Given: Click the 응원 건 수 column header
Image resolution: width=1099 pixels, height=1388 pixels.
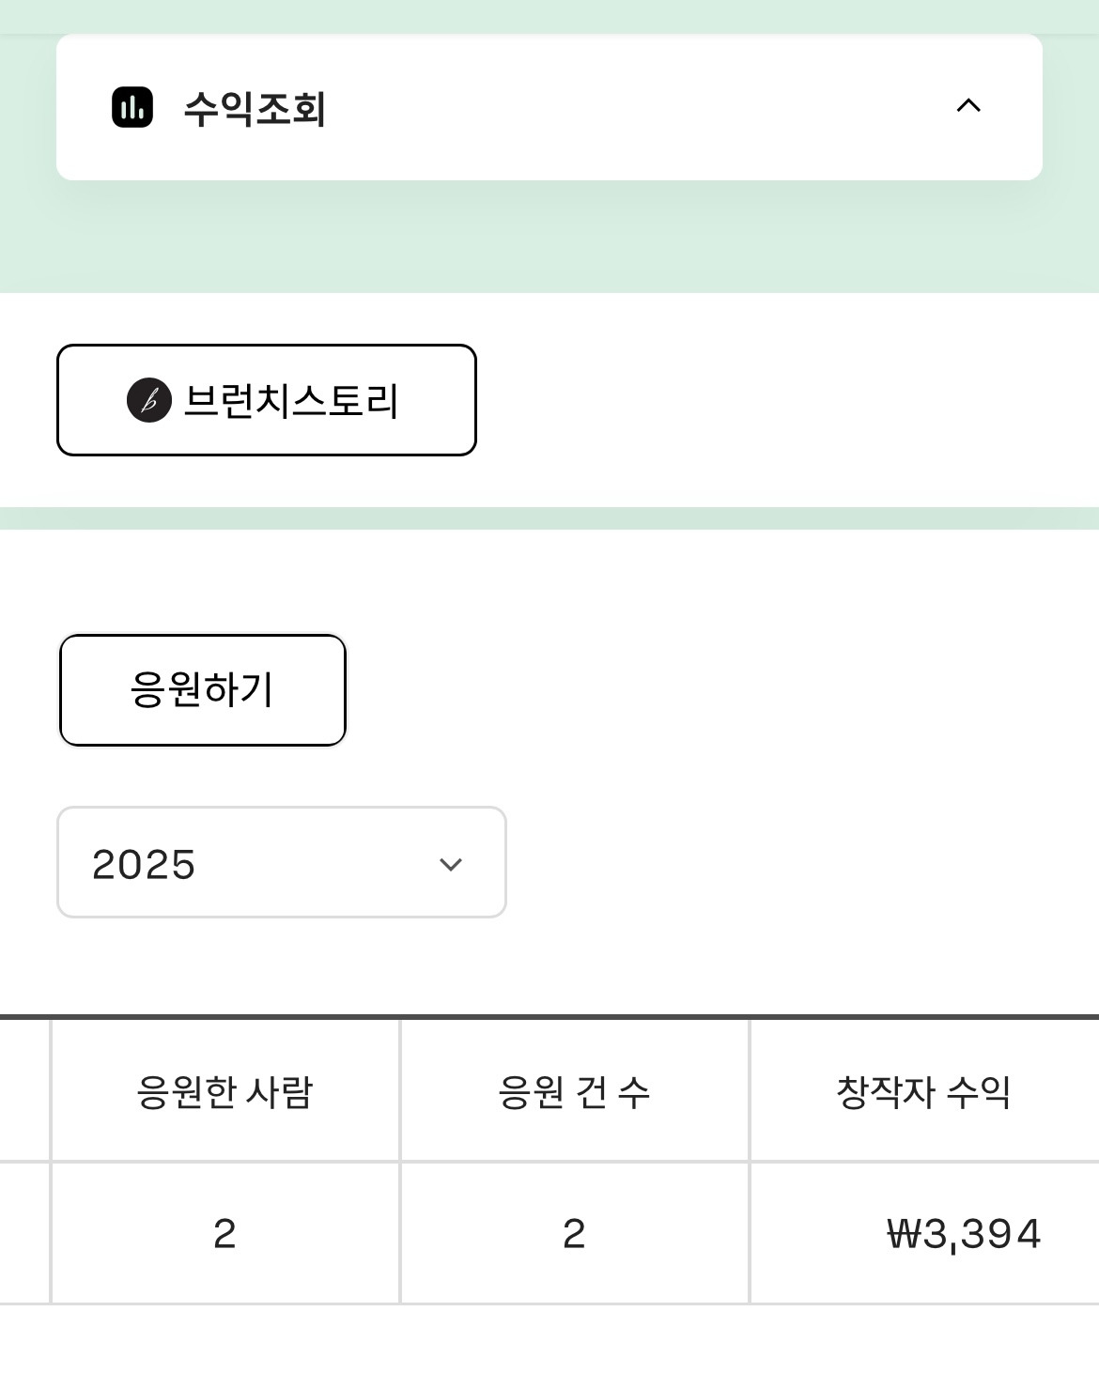Looking at the screenshot, I should (x=574, y=1091).
